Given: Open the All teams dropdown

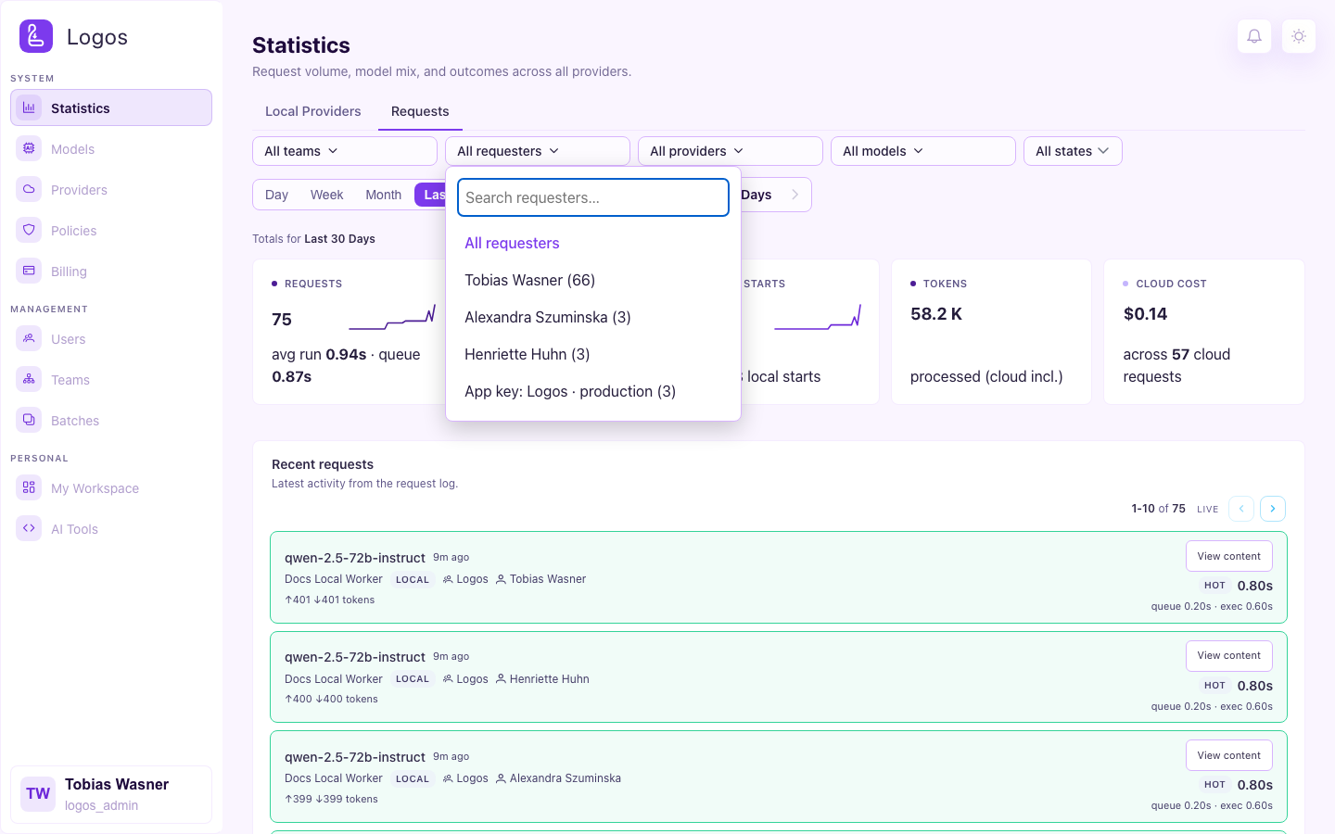Looking at the screenshot, I should click(x=345, y=151).
